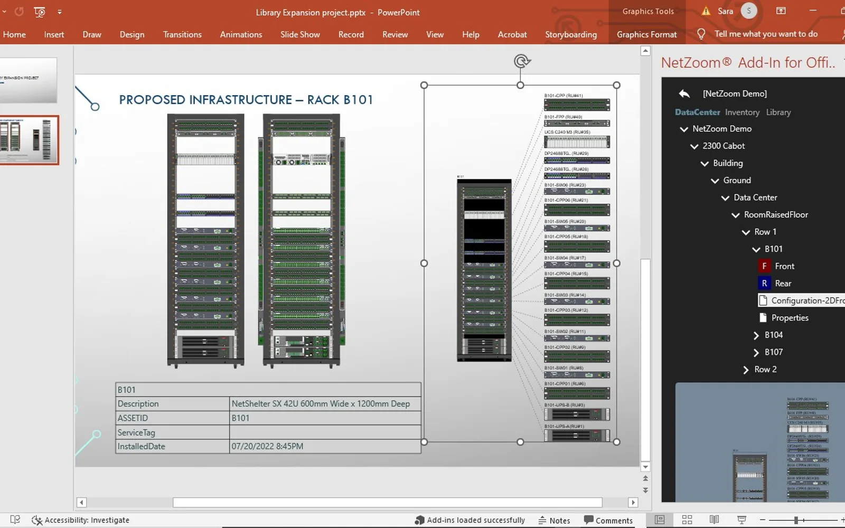Image resolution: width=845 pixels, height=528 pixels.
Task: Click the zoom slider handle
Action: (x=796, y=520)
